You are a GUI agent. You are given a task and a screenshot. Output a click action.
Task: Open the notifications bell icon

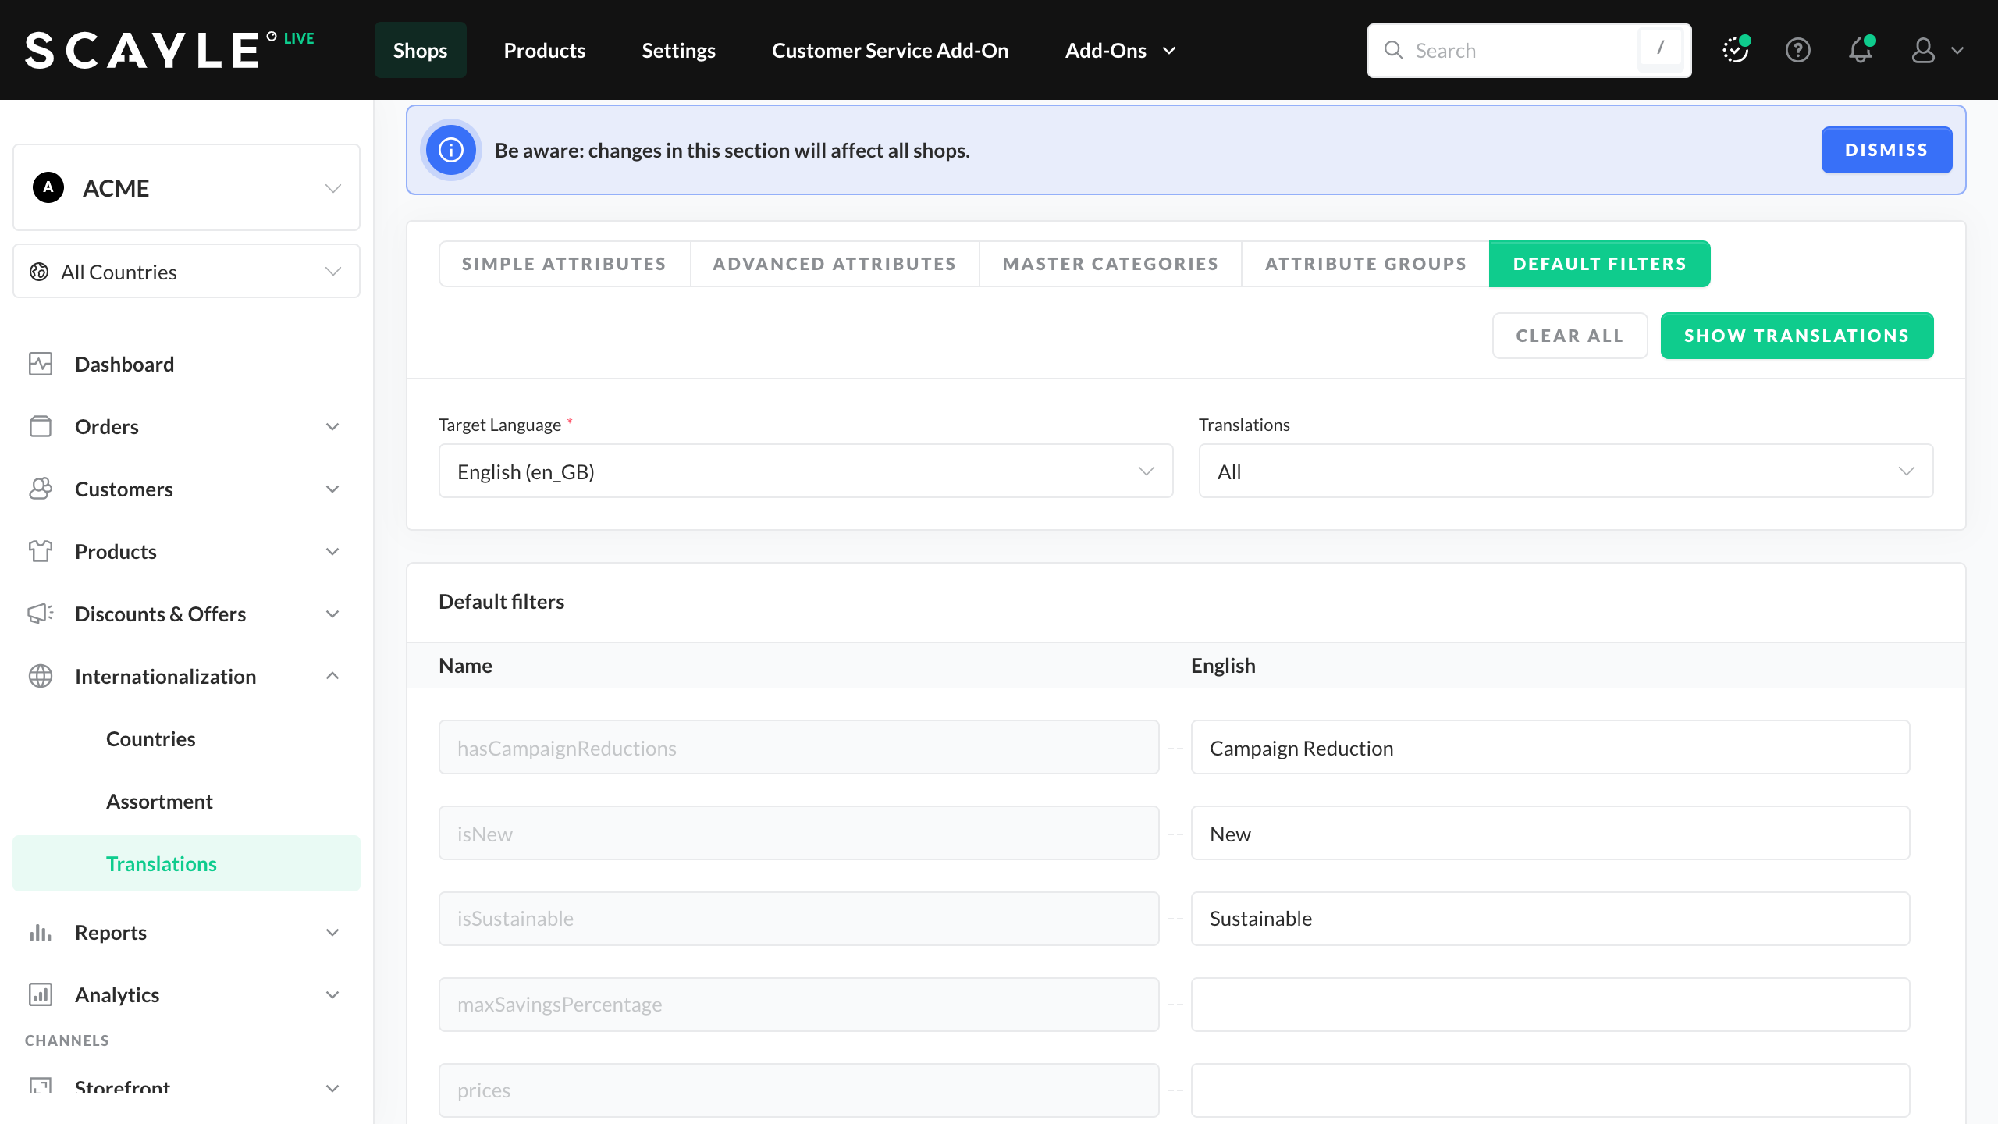[1861, 51]
